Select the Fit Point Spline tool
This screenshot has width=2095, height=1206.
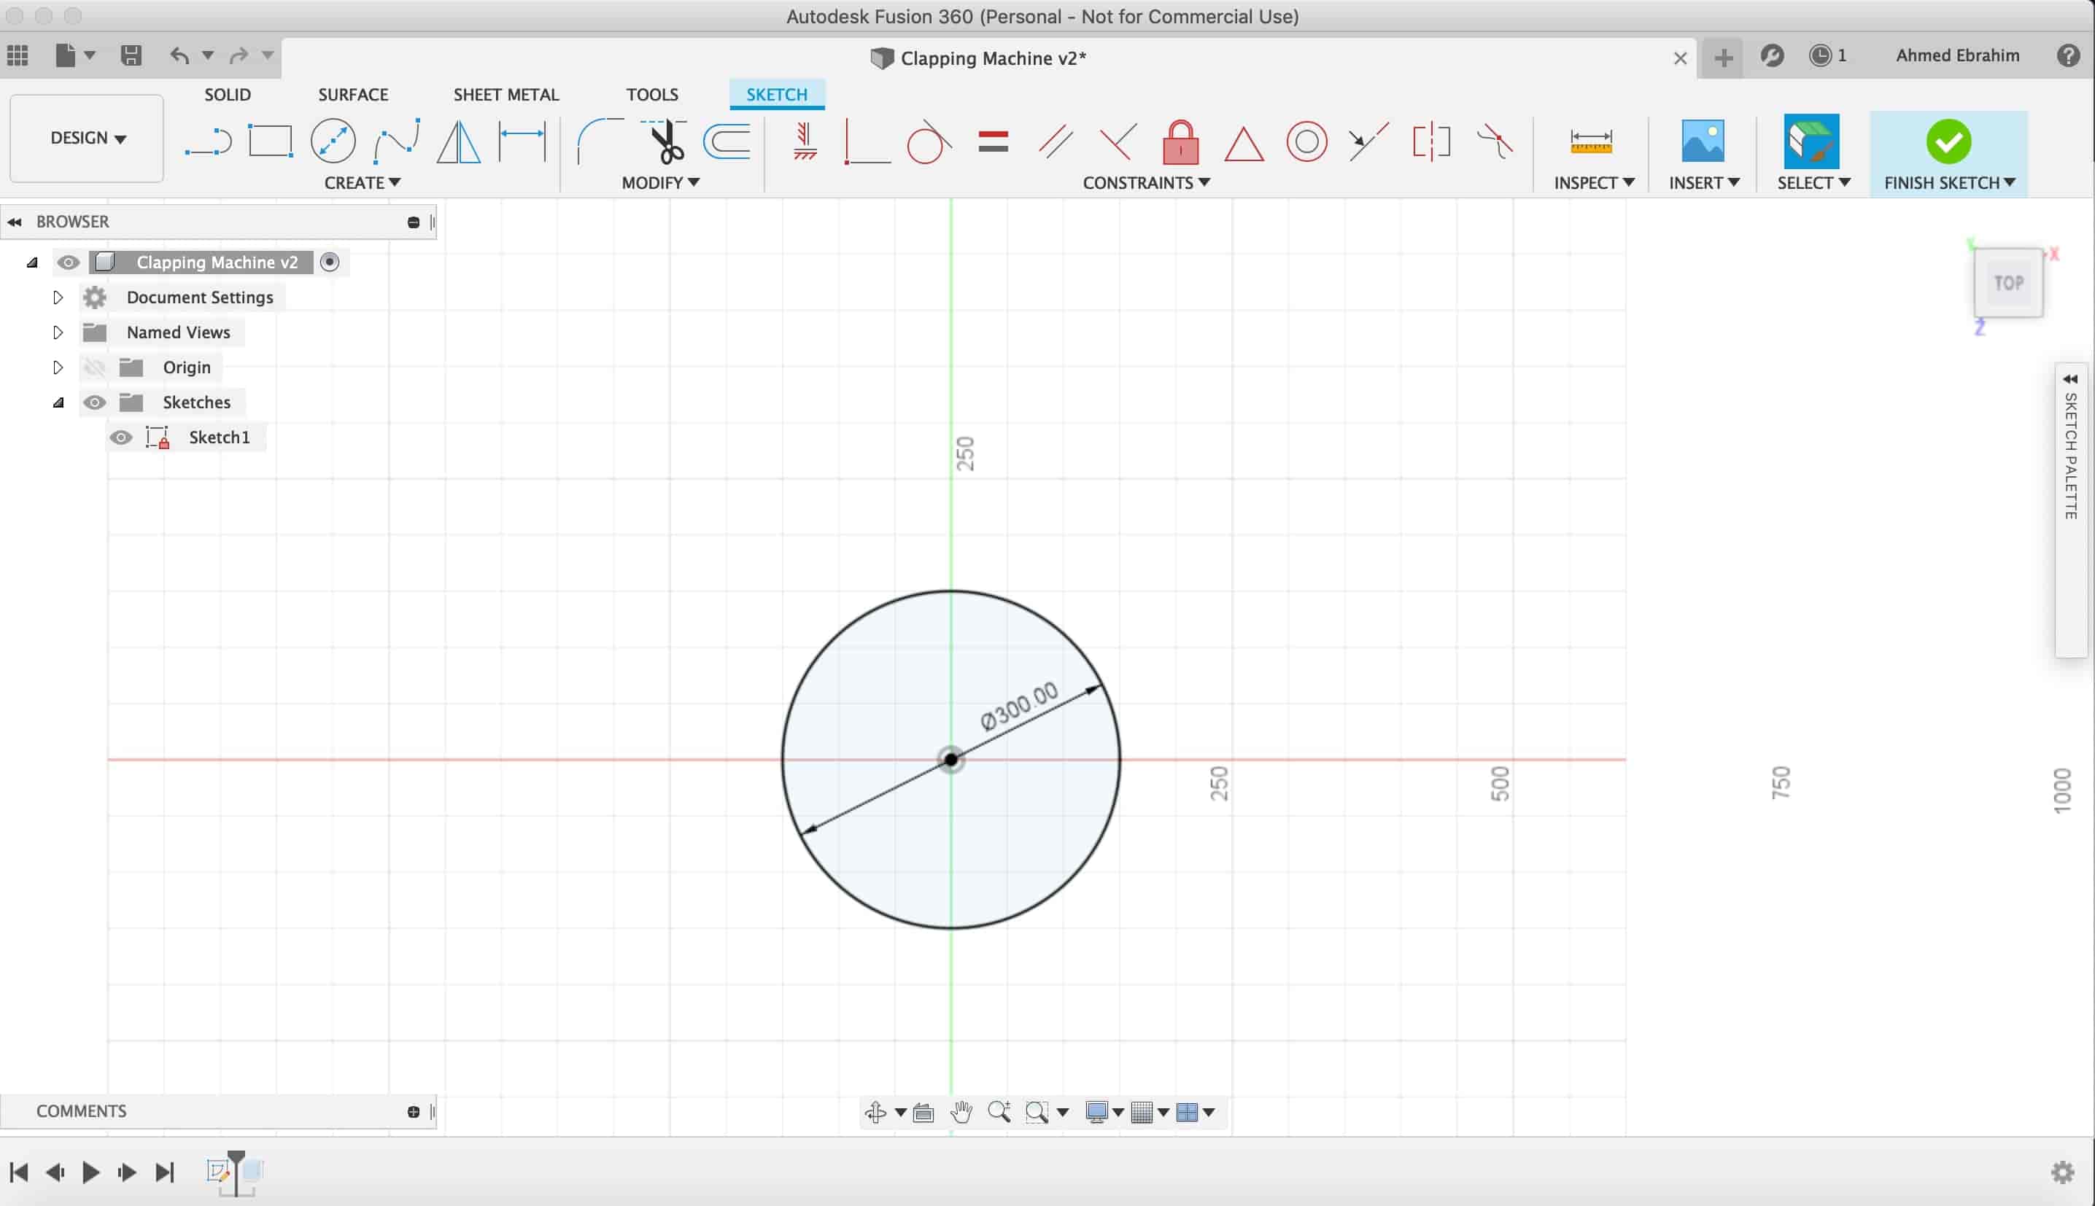[396, 141]
